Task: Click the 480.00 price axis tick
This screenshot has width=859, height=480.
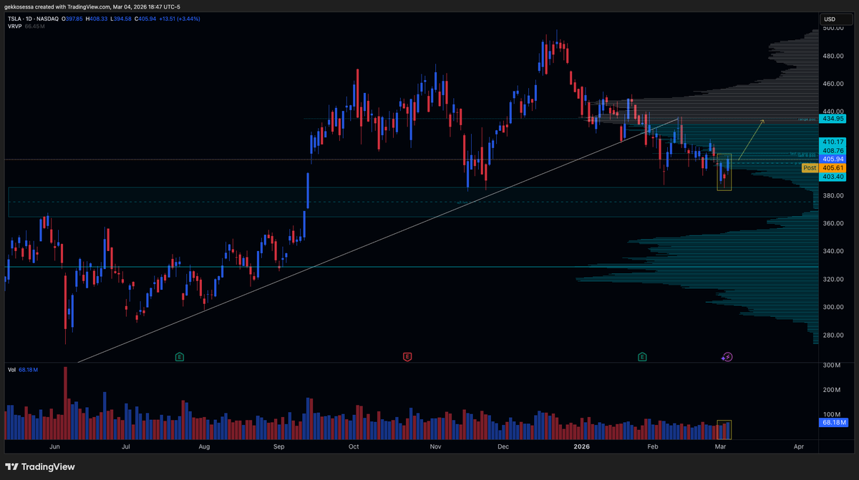Action: (833, 56)
